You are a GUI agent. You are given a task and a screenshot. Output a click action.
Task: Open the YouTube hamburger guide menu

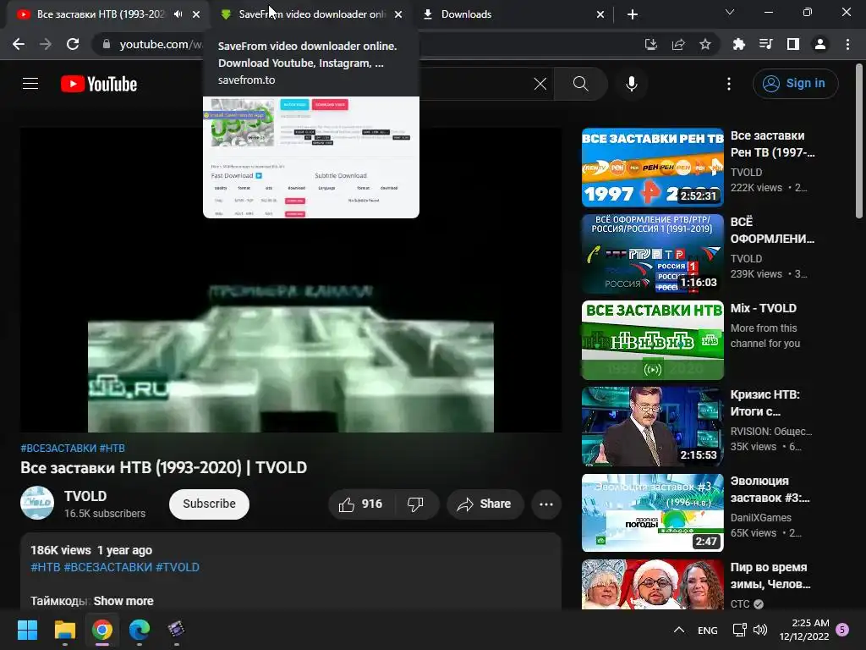[30, 84]
